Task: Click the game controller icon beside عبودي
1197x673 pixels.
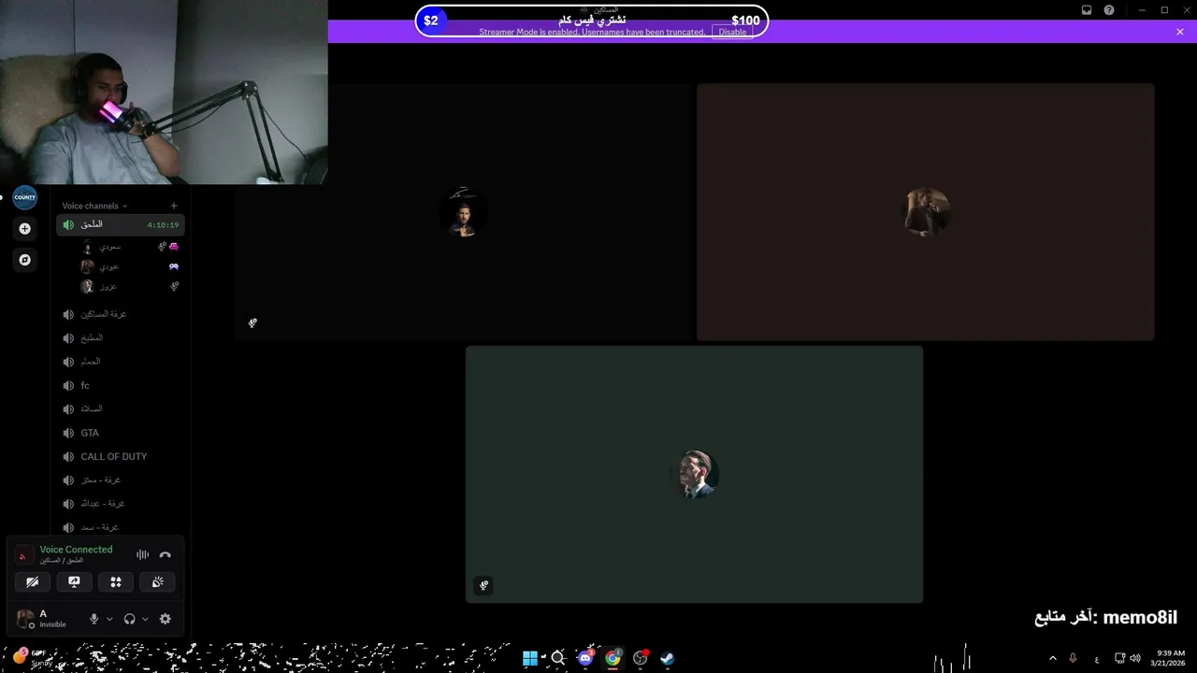Action: tap(174, 266)
